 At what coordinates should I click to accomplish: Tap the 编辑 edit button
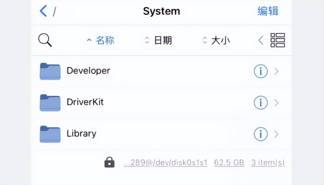click(268, 11)
